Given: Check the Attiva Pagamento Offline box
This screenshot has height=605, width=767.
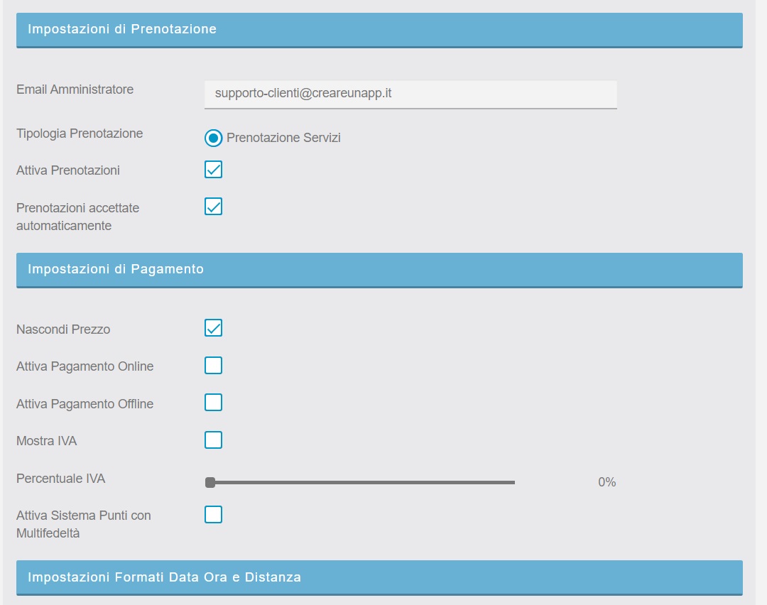Looking at the screenshot, I should pos(213,403).
